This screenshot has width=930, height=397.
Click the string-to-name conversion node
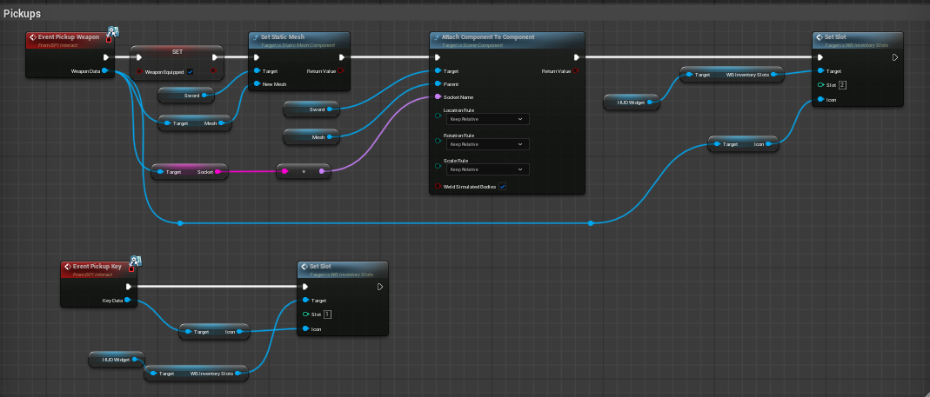coord(304,171)
